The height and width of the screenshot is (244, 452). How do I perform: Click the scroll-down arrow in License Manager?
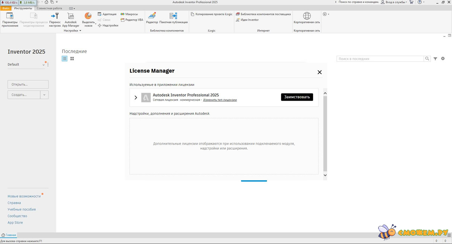325,175
